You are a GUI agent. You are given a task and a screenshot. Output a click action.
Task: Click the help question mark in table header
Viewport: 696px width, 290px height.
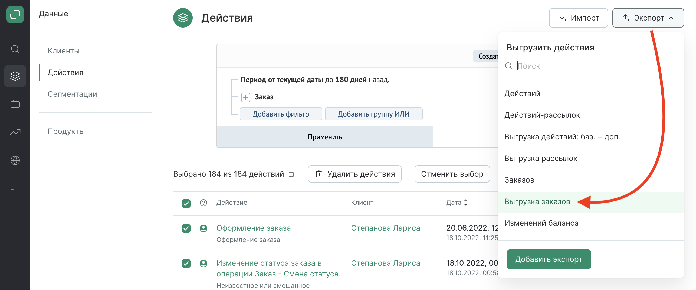tap(203, 203)
